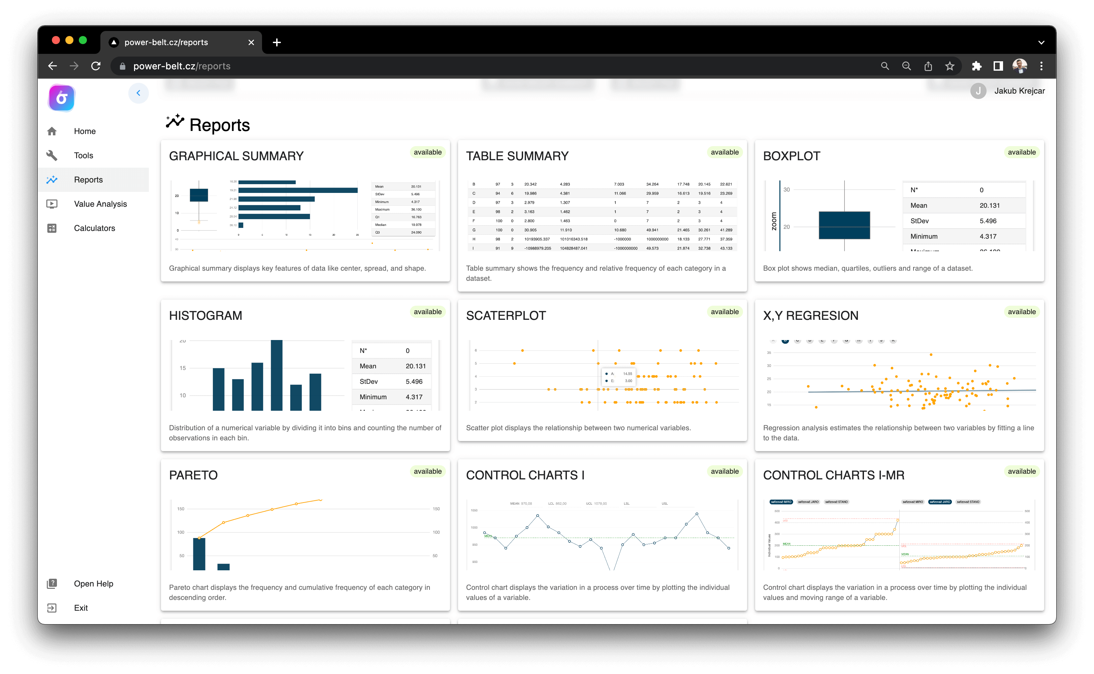Open the Home menu item

pyautogui.click(x=93, y=131)
